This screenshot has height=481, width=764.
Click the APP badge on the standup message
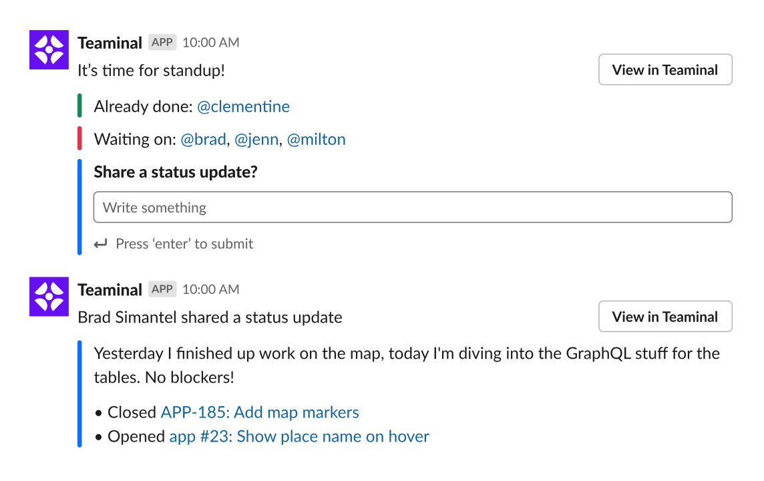point(162,43)
